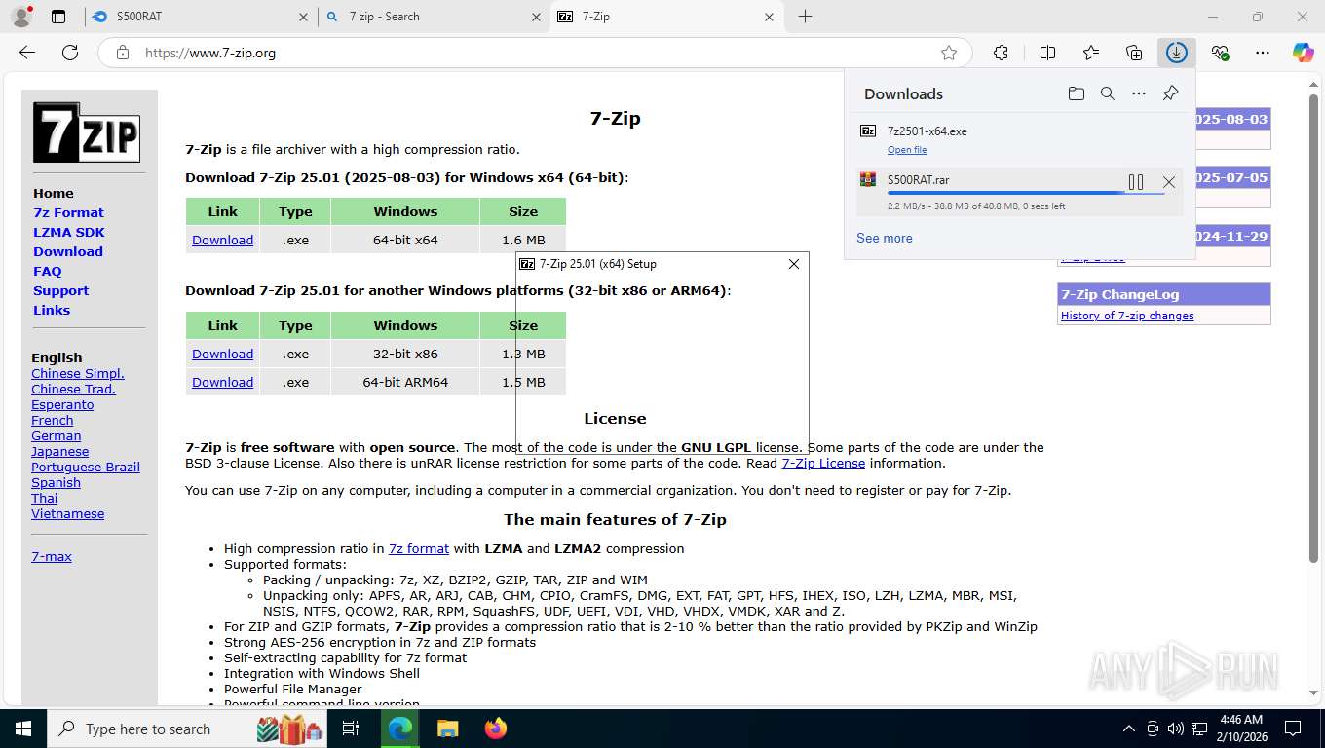Open Edge Settings and more menu

1263,53
